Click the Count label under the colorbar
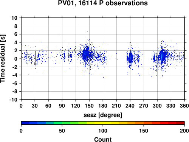The height and width of the screenshot is (142, 189). click(x=103, y=139)
